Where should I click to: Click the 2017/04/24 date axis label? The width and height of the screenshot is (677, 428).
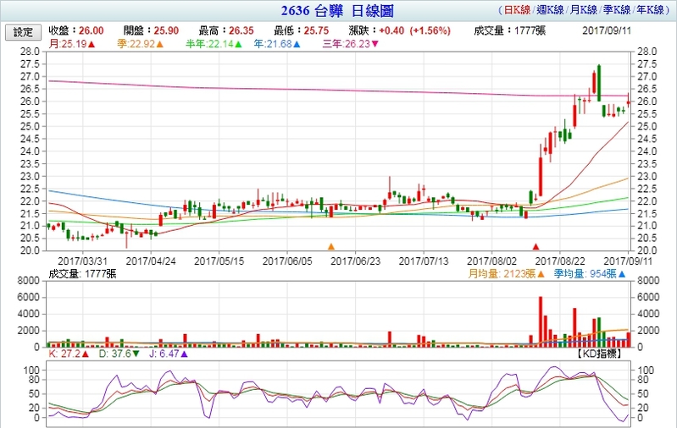pos(151,261)
